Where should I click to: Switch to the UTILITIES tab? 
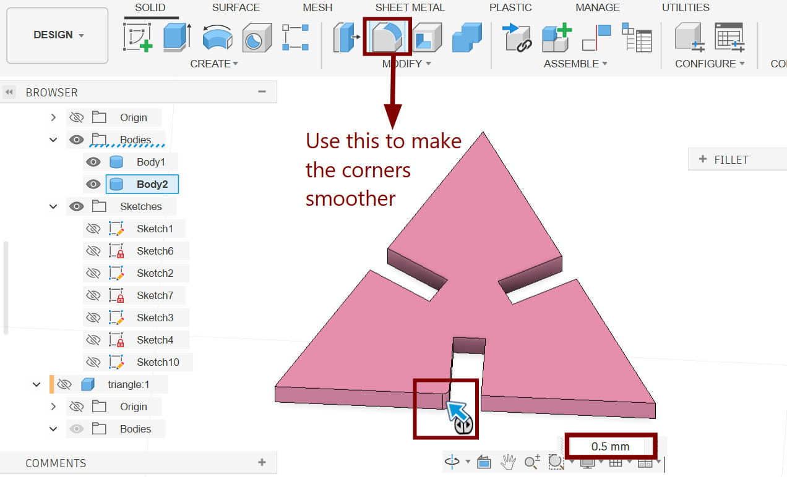click(x=686, y=7)
